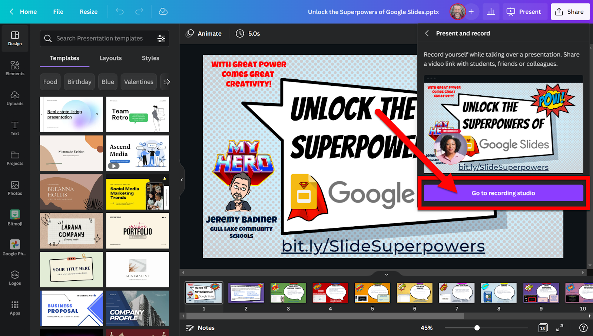
Task: Enter fullscreen with the expand arrows icon
Action: 560,328
